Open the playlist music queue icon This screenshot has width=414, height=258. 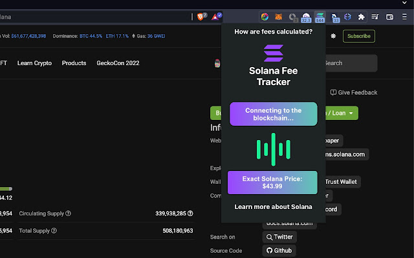click(x=375, y=17)
